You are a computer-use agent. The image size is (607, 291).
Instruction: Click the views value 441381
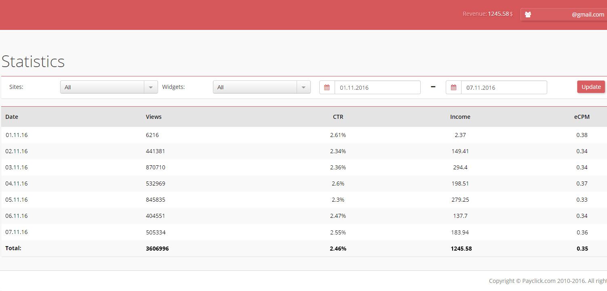pos(156,151)
